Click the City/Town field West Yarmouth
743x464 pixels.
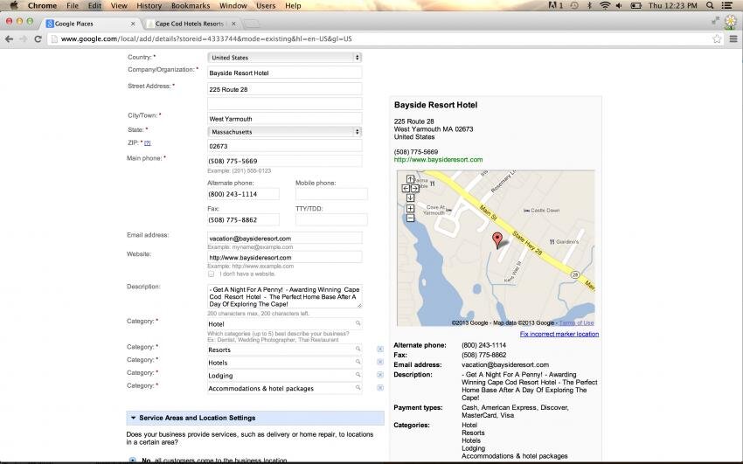284,118
